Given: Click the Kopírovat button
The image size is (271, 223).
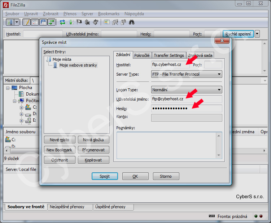Looking at the screenshot, I should (93, 160).
